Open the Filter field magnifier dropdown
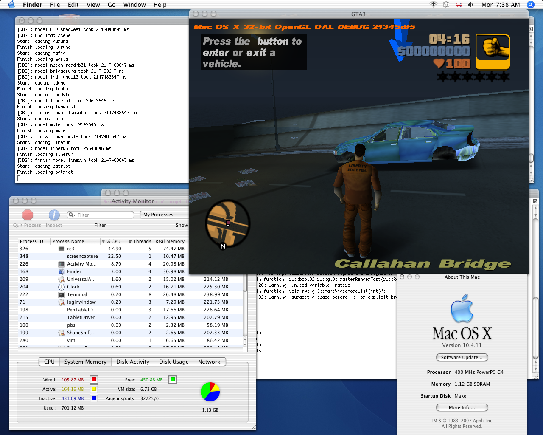 tap(72, 215)
